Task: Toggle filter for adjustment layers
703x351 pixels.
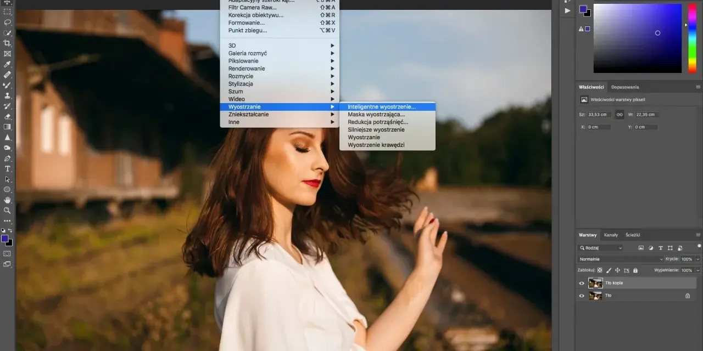Action: point(651,248)
